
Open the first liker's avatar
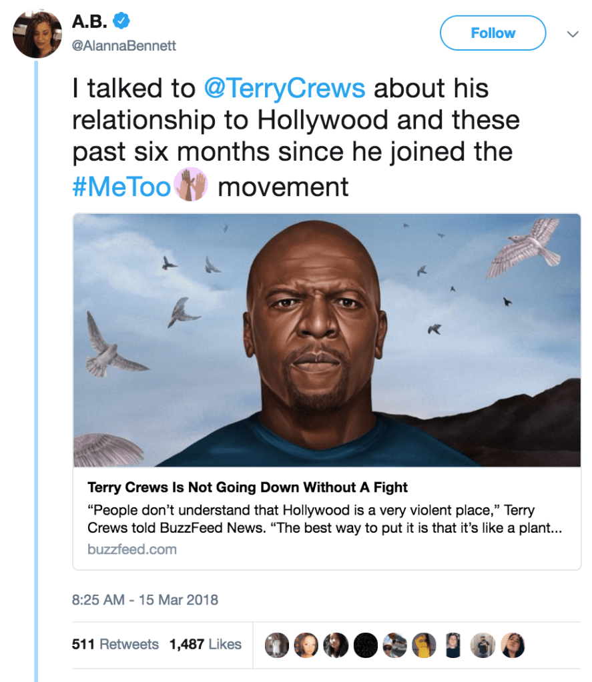point(277,645)
